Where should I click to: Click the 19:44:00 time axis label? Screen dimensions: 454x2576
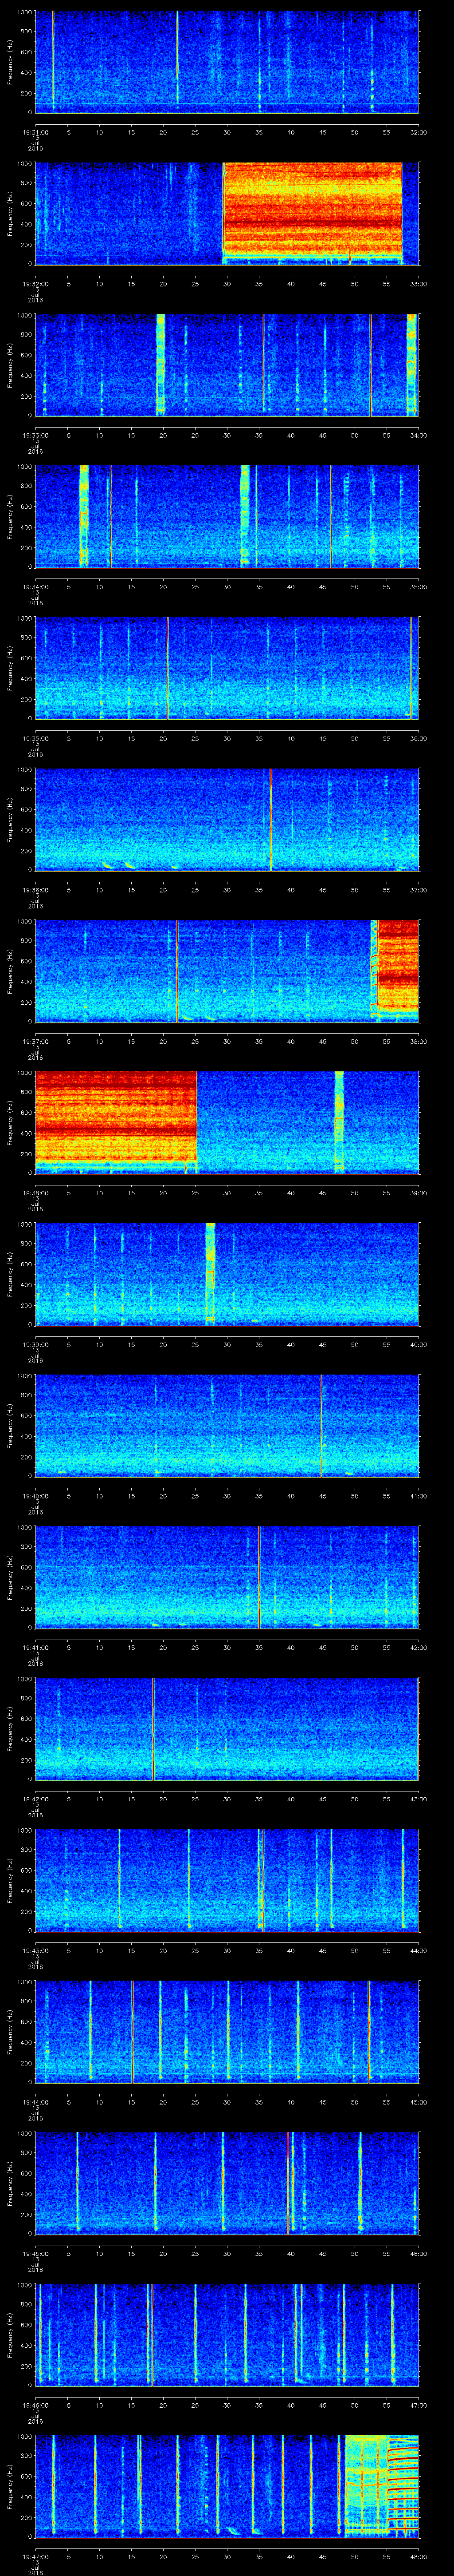point(35,2102)
